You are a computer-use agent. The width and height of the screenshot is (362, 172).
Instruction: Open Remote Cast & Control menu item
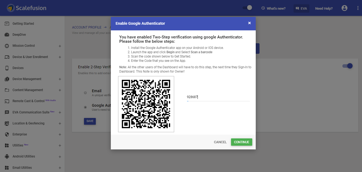coord(28,101)
